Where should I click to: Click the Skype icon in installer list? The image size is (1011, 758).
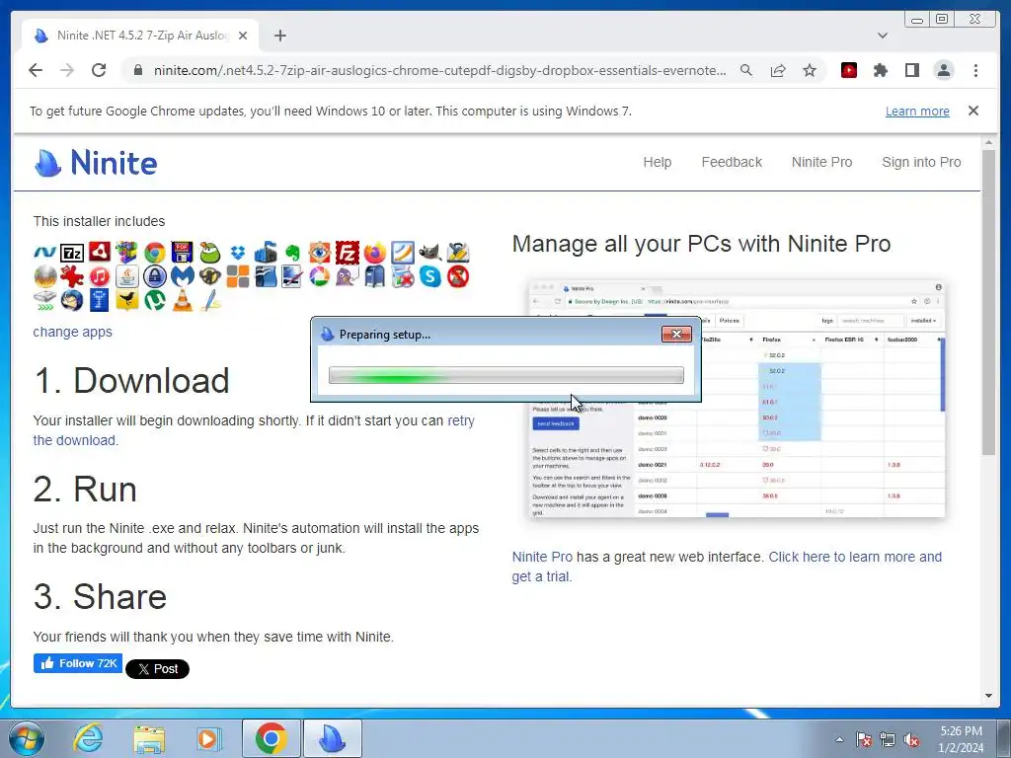pos(430,276)
